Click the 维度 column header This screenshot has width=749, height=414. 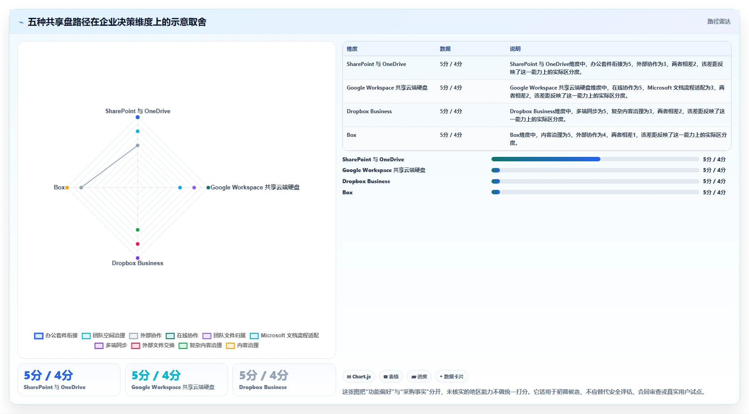(x=352, y=49)
